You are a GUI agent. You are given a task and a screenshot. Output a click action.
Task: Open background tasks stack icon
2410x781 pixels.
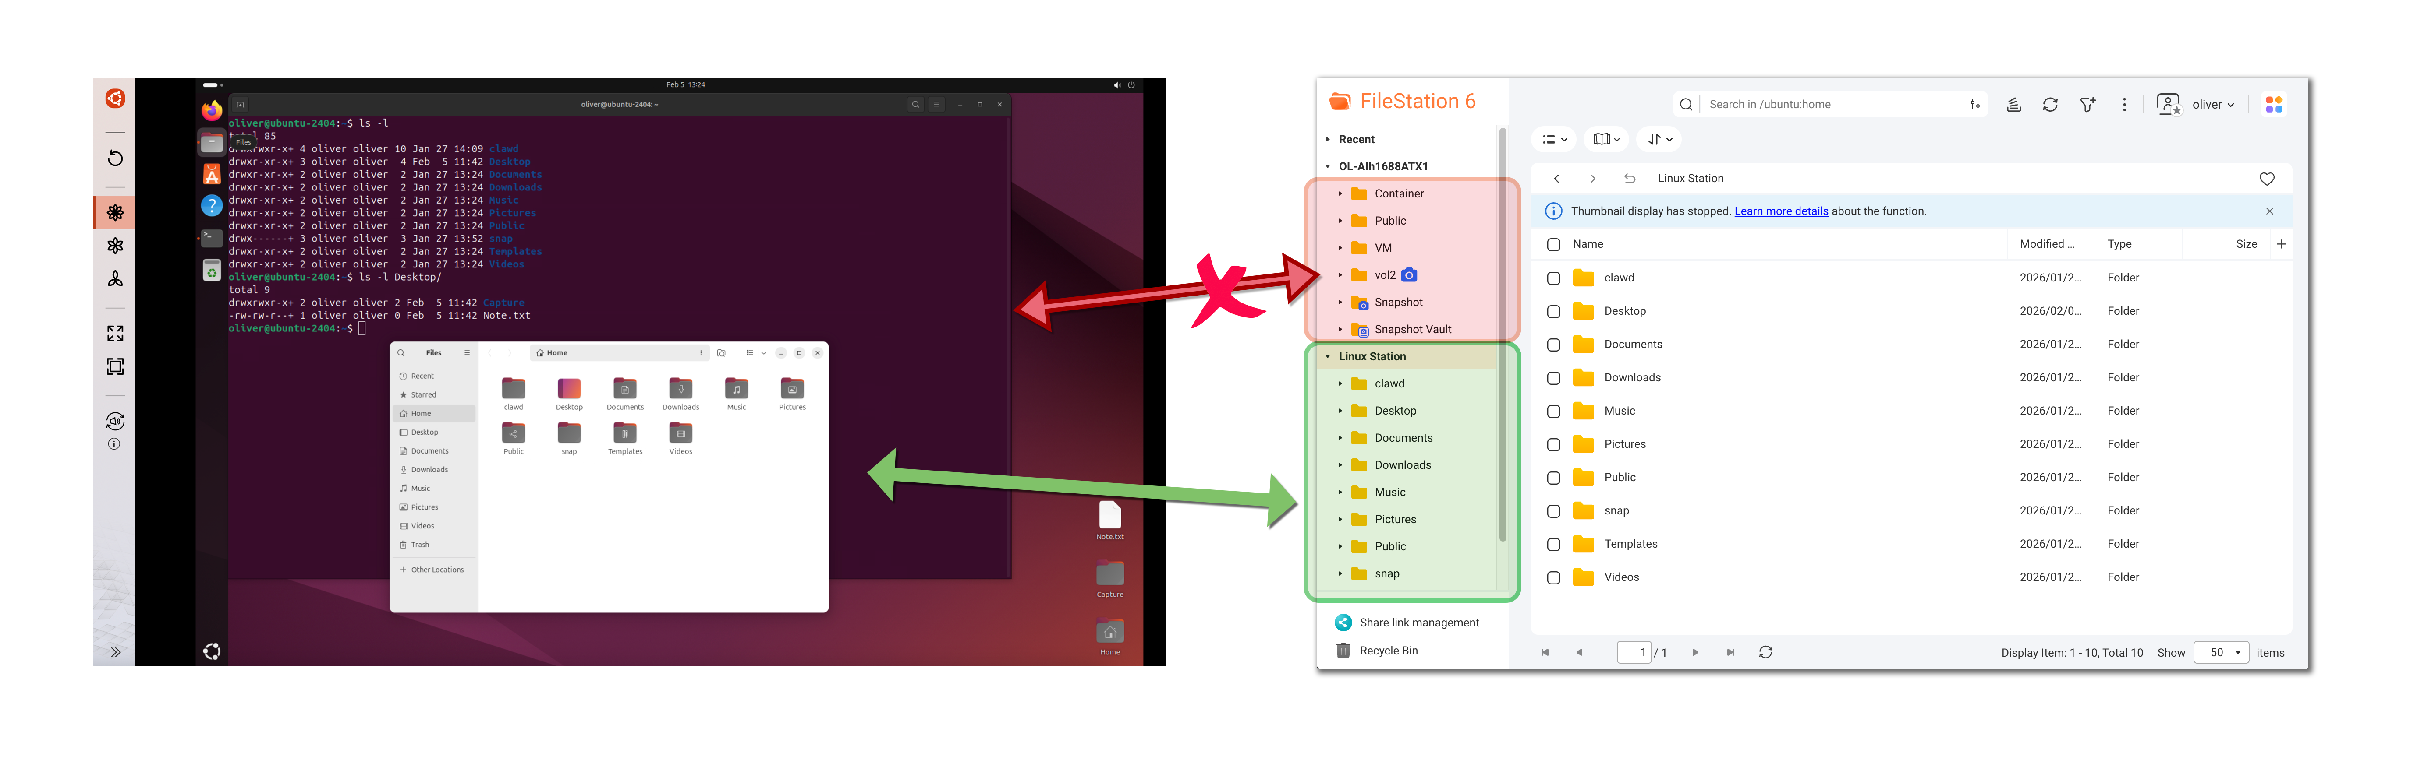click(x=2013, y=105)
